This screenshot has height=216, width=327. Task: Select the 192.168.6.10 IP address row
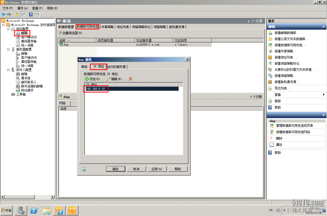click(131, 89)
